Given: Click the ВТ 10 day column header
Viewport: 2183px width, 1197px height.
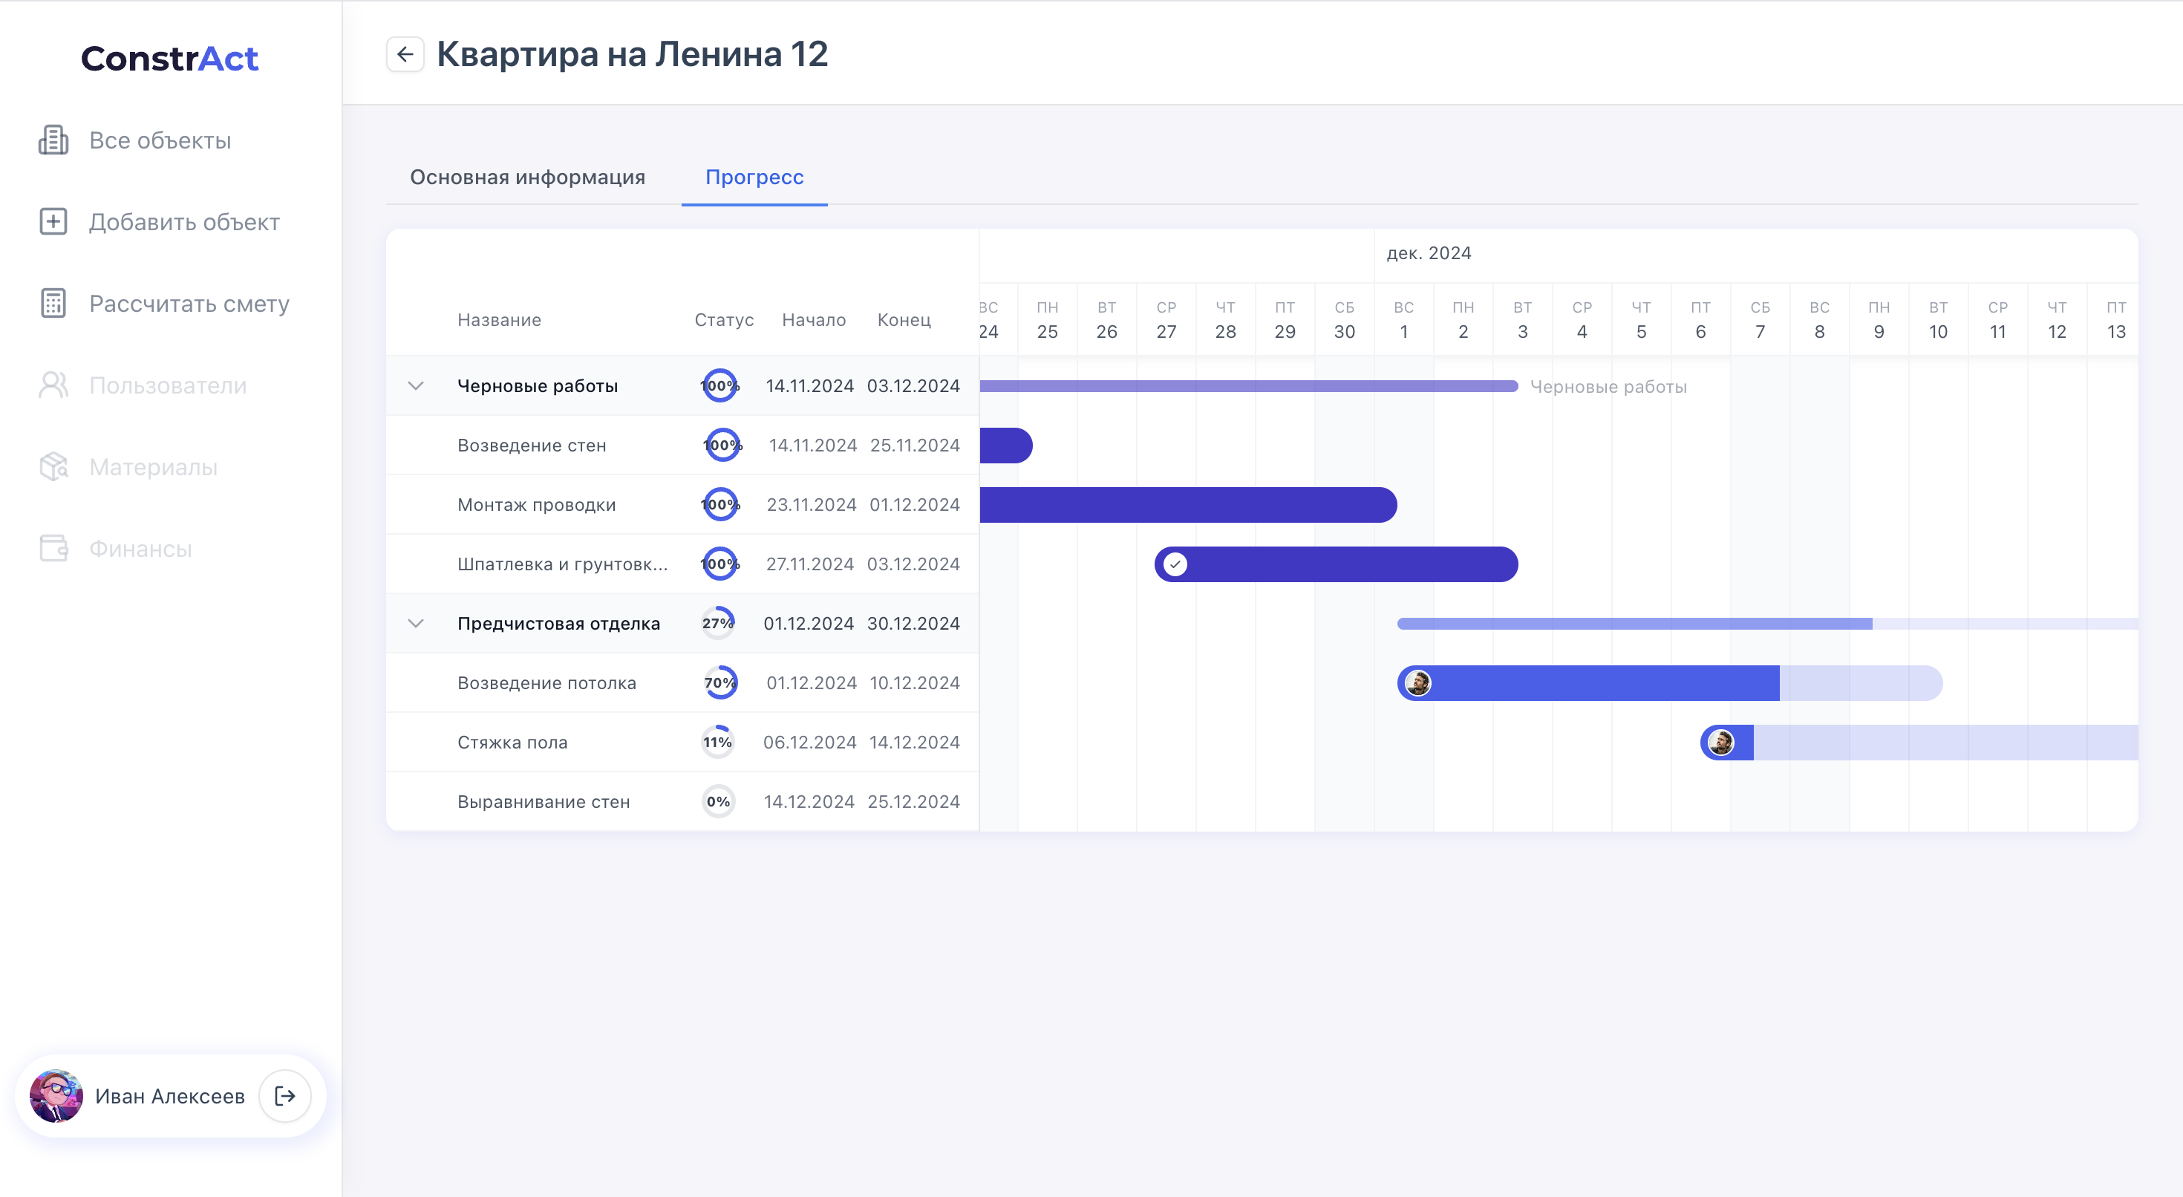Looking at the screenshot, I should click(1938, 319).
